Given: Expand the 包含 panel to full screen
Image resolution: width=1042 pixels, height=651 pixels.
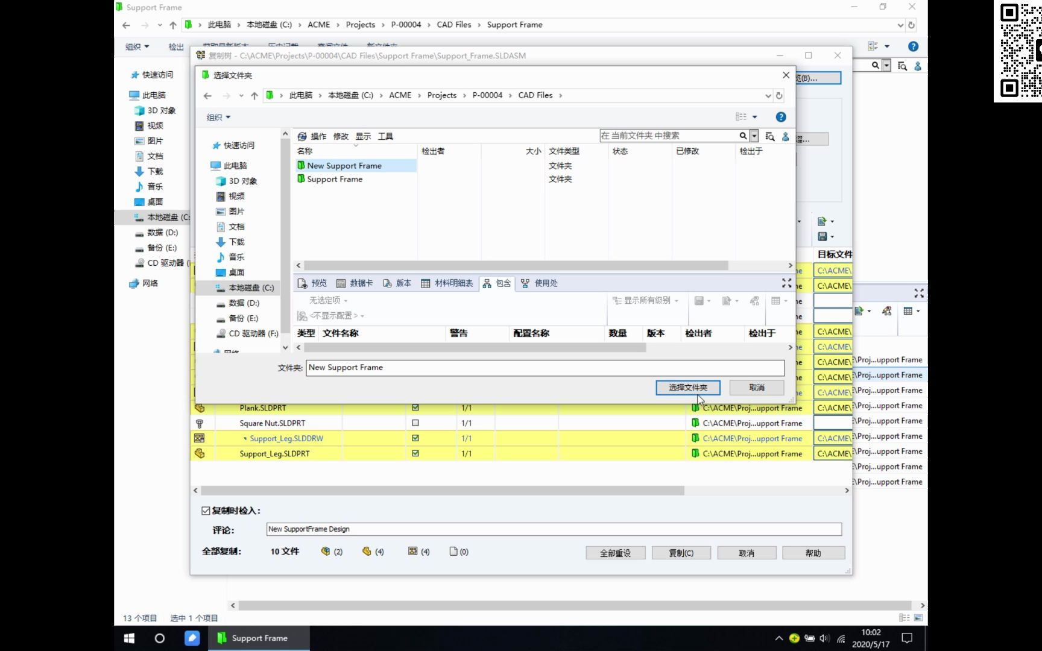Looking at the screenshot, I should (786, 283).
